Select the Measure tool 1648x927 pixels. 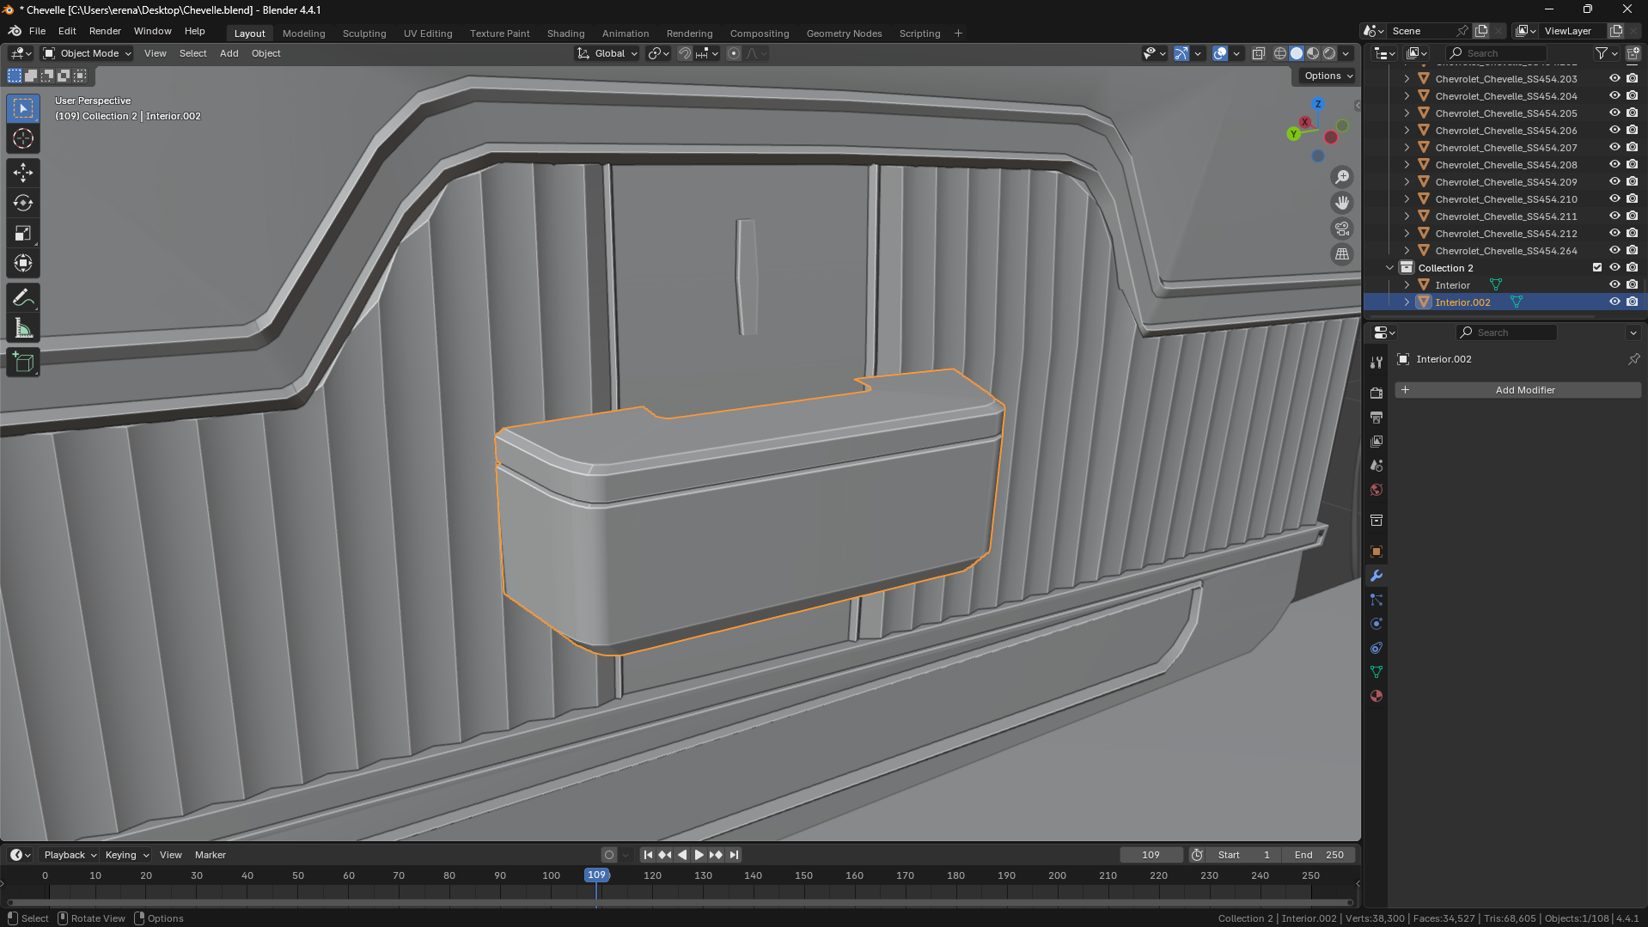pos(23,328)
